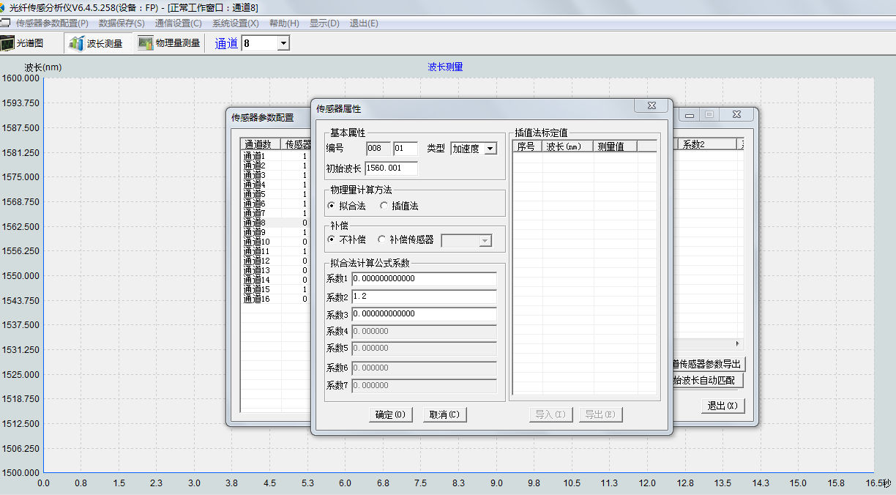Switch to 物理量测量 physical measurement icon
Screen dimensions: 896x495
146,43
